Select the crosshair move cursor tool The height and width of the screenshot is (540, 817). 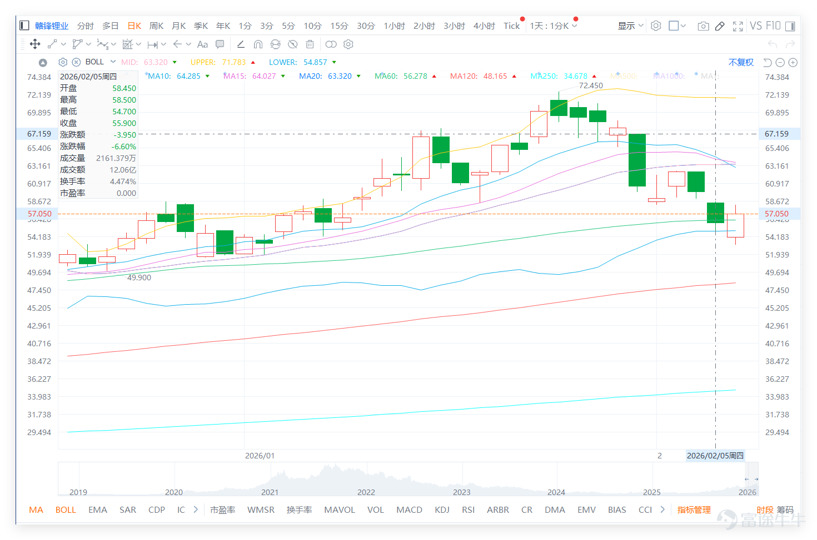click(35, 44)
